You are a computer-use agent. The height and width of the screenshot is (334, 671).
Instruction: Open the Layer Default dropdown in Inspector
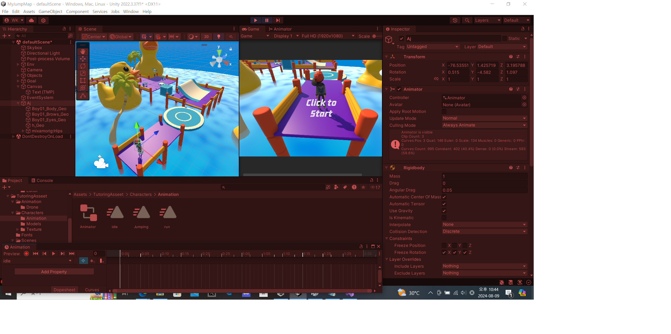coord(502,47)
